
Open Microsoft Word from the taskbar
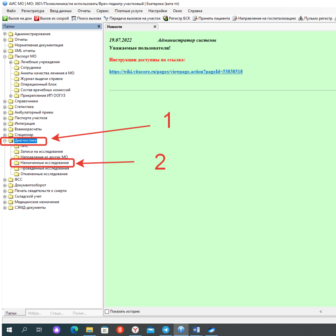coord(196,330)
